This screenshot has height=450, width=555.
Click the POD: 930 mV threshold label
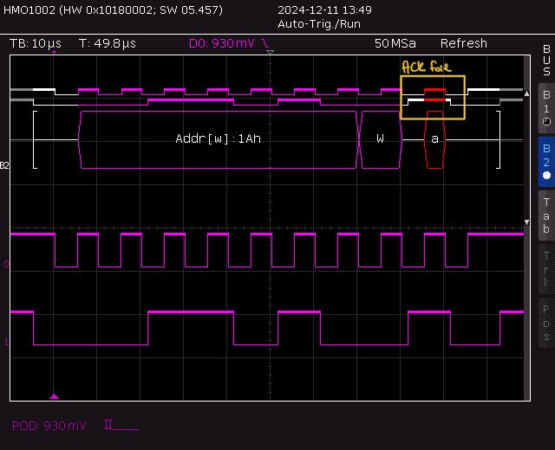(x=49, y=426)
